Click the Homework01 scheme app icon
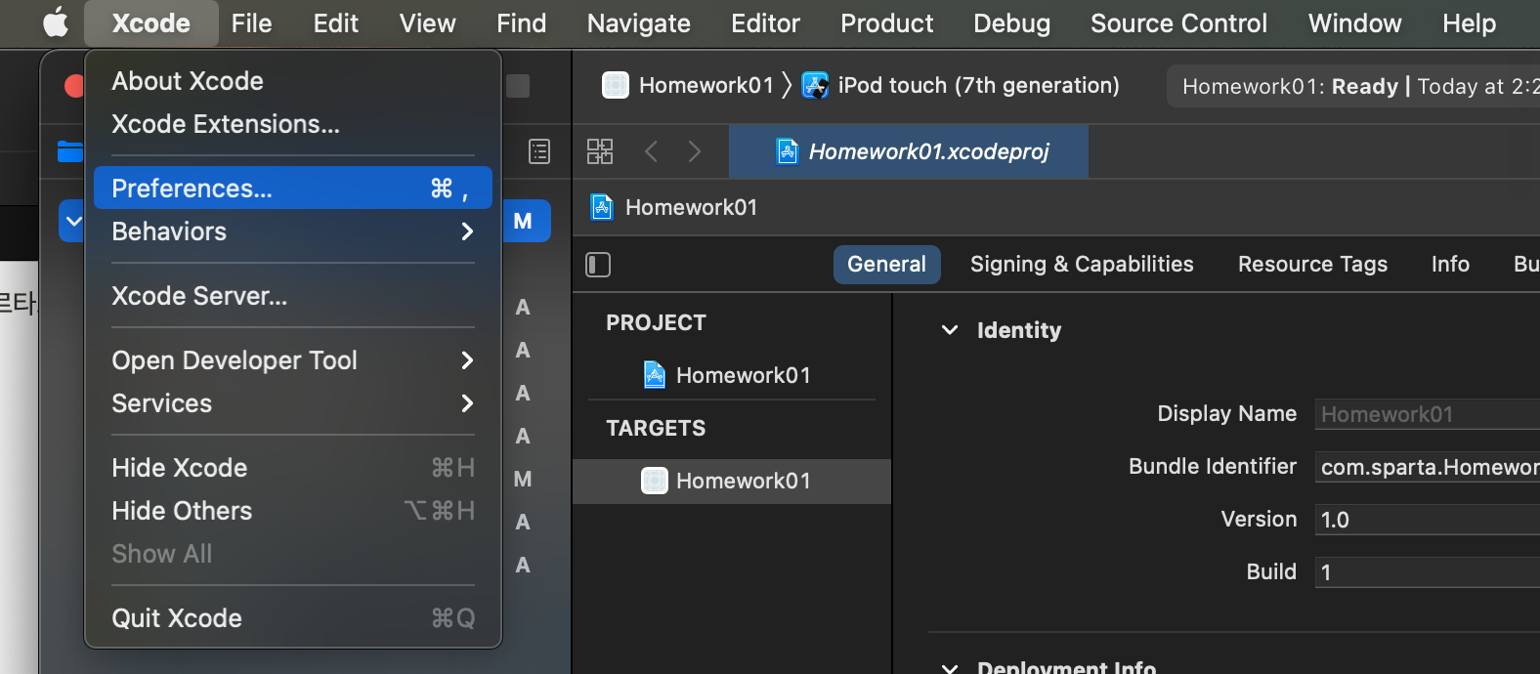 tap(616, 86)
